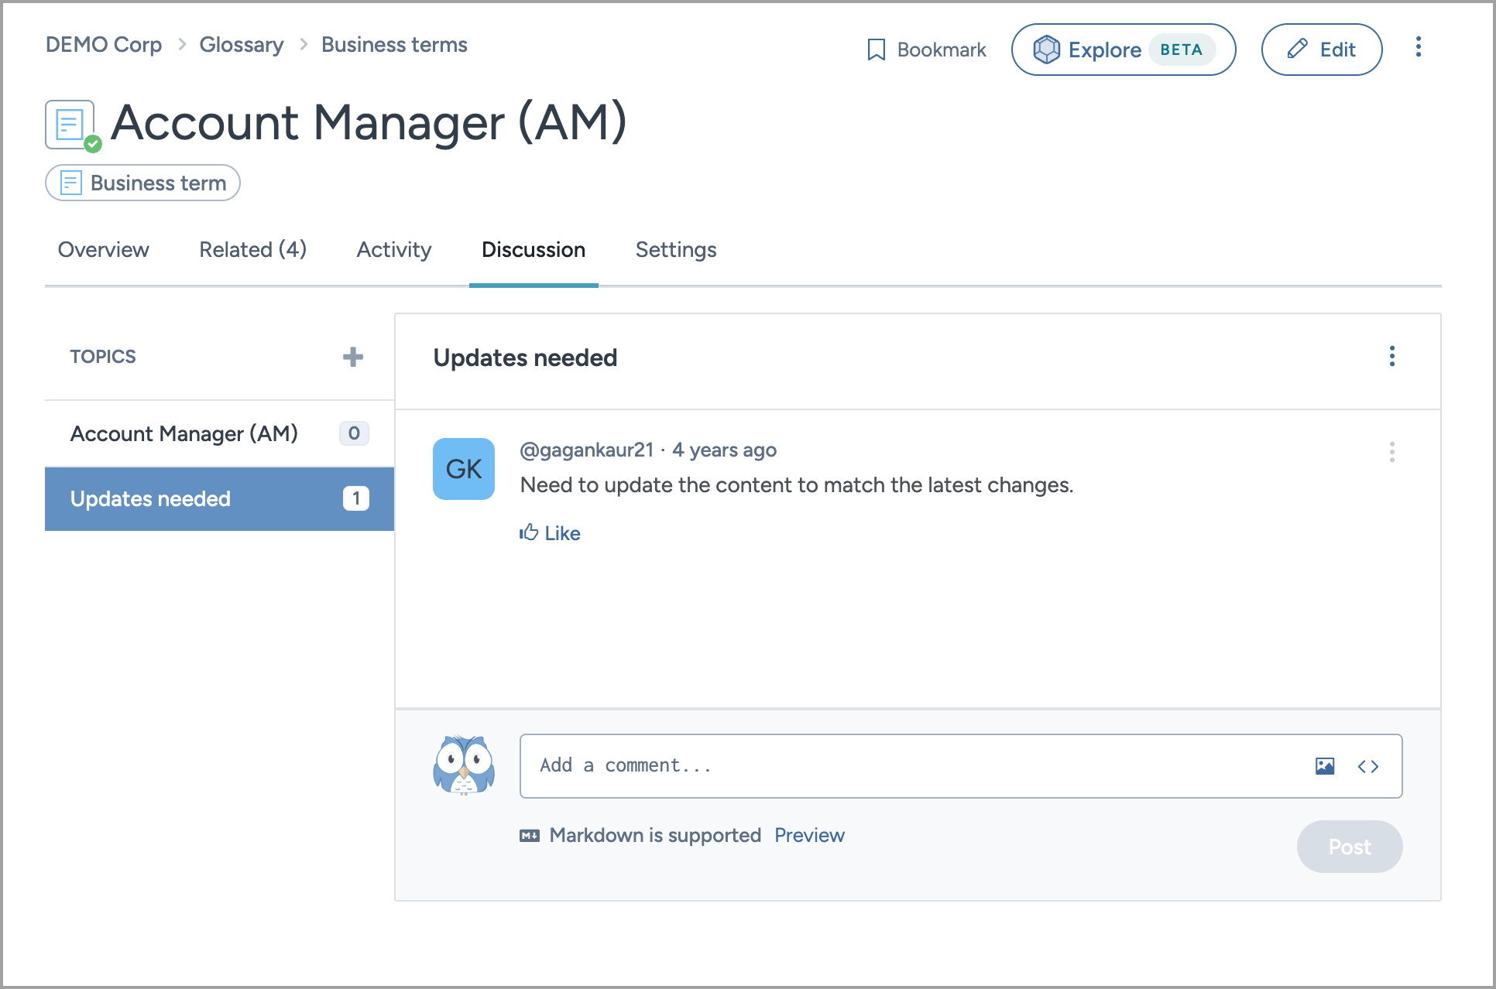The image size is (1496, 989).
Task: Click the plus icon to add topic
Action: click(x=353, y=357)
